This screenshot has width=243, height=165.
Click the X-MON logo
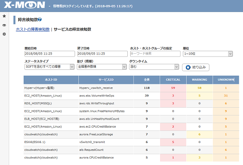coord(24,5)
